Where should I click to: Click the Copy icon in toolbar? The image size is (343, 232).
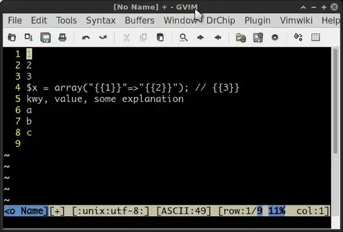coord(144,37)
